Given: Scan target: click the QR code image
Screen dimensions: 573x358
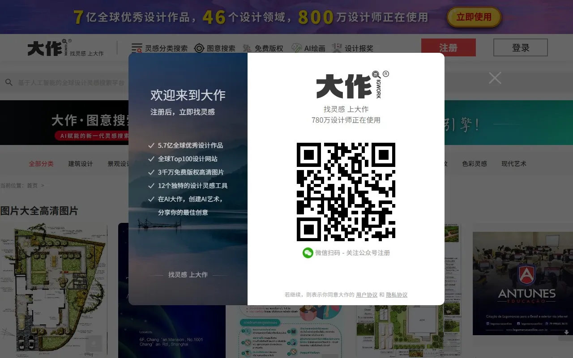Looking at the screenshot, I should pos(346,192).
